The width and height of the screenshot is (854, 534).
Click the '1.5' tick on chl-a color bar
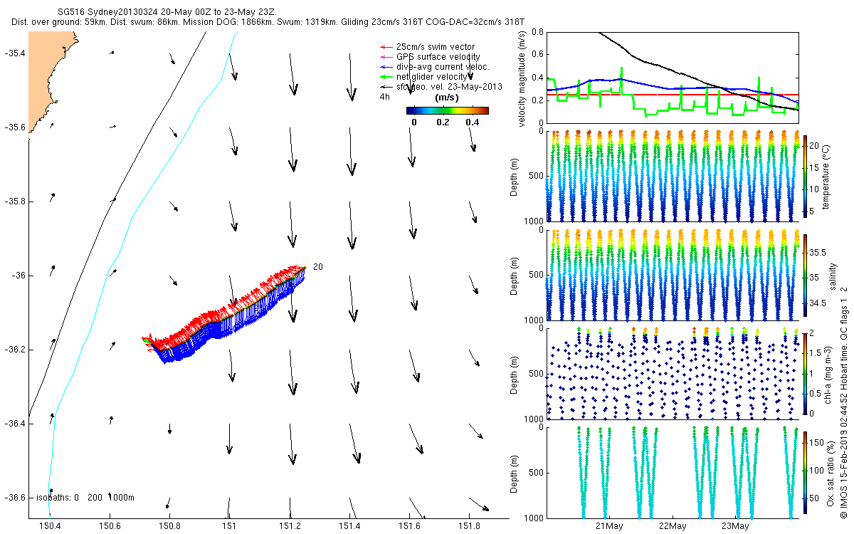(x=814, y=352)
